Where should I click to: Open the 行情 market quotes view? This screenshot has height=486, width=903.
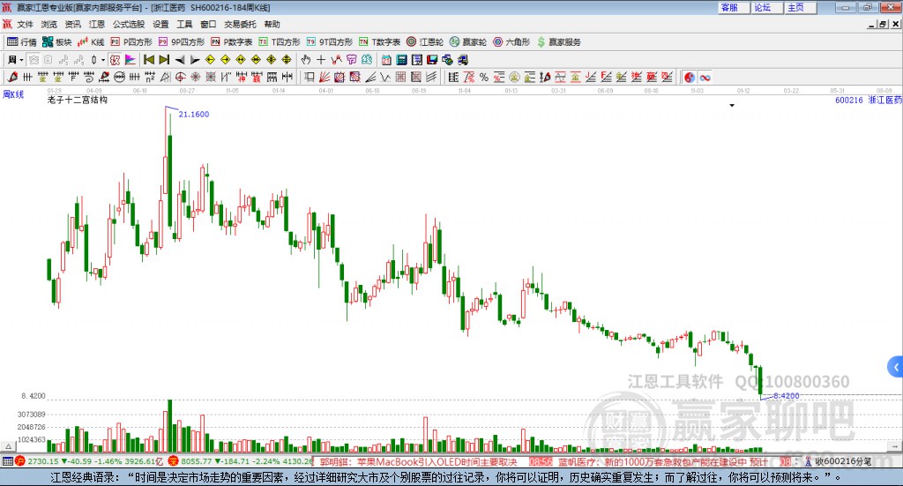coord(22,42)
